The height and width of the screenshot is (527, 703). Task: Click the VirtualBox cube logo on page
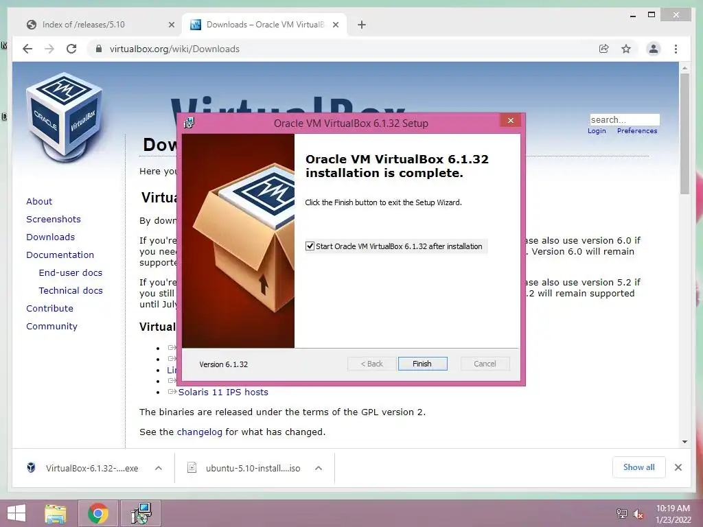coord(64,117)
